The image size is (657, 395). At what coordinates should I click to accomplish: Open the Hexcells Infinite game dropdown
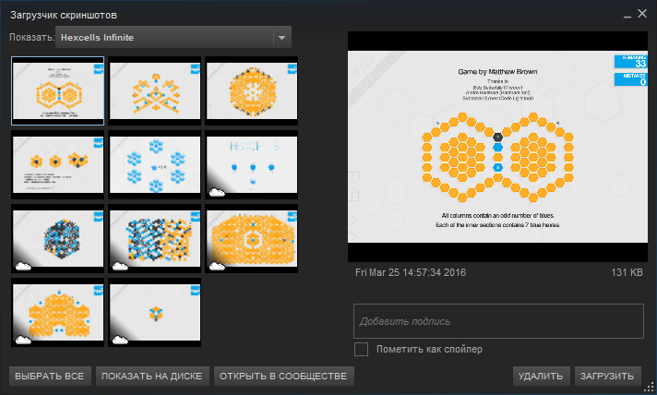[173, 37]
